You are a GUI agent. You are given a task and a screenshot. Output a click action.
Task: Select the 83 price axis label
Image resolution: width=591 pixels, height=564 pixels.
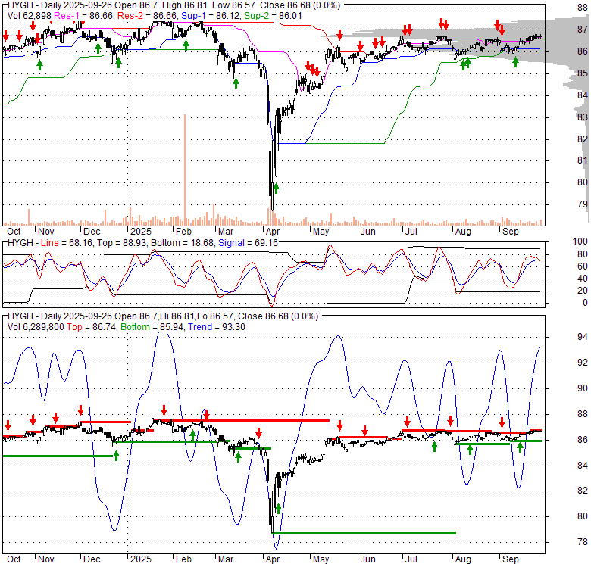(583, 117)
